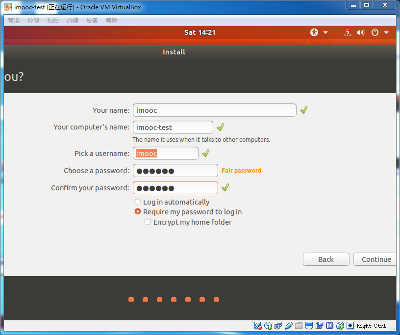Focus the Confirm your password field
The image size is (400, 335).
(175, 188)
